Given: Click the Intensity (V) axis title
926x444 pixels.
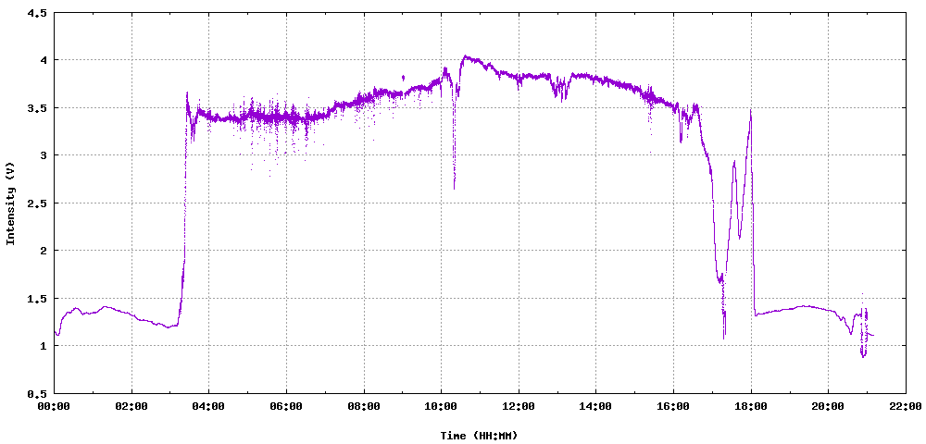Looking at the screenshot, I should 10,203.
